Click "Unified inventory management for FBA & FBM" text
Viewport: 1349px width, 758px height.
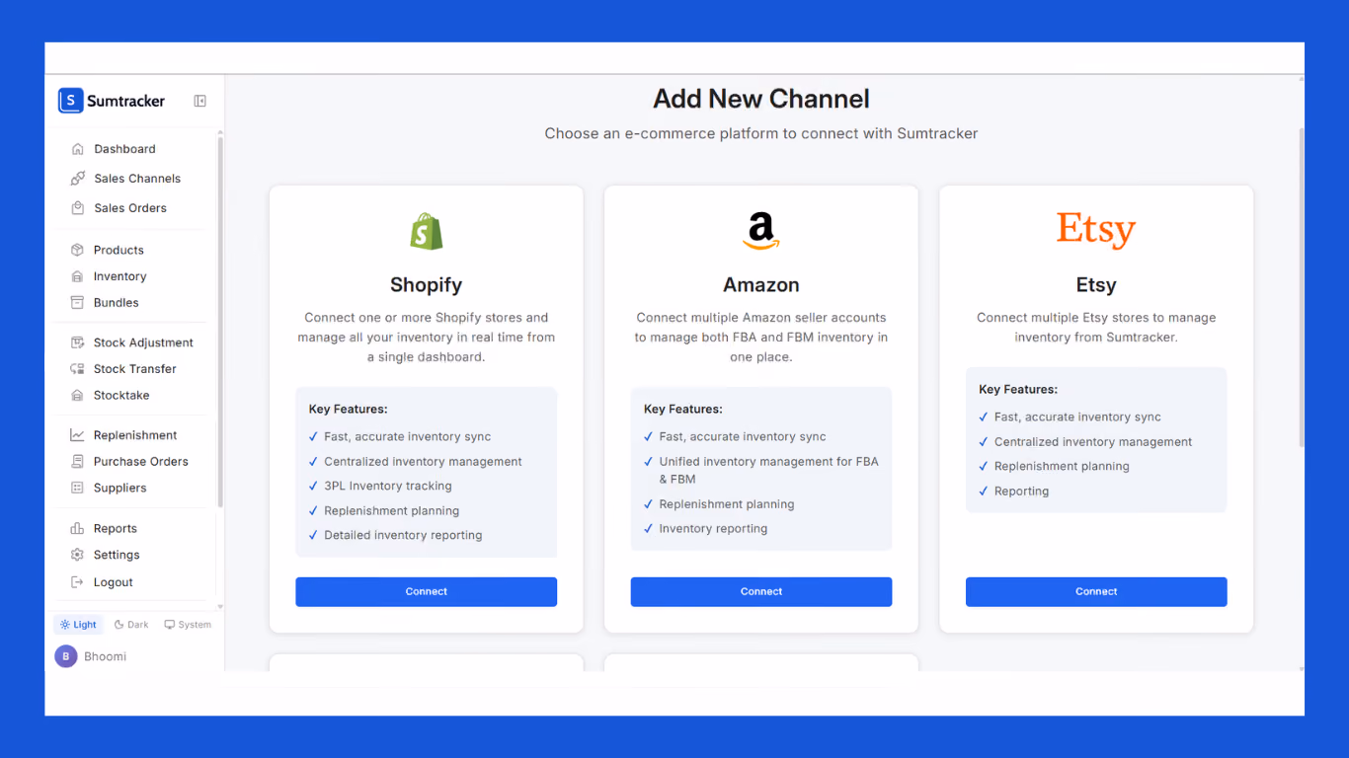[769, 471]
